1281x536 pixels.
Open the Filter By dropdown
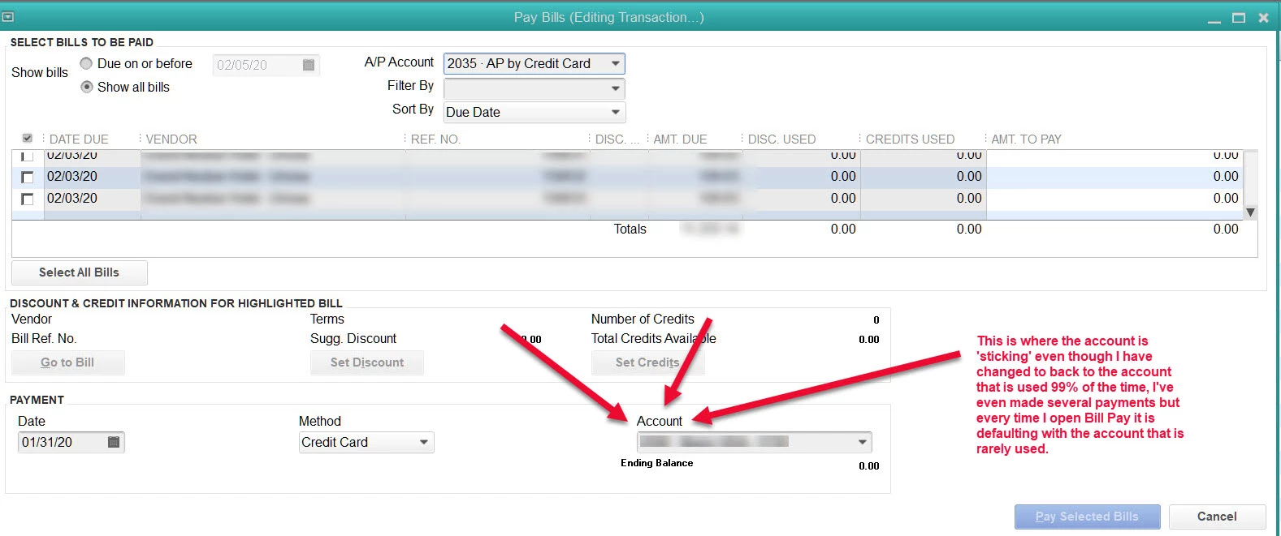tap(616, 88)
